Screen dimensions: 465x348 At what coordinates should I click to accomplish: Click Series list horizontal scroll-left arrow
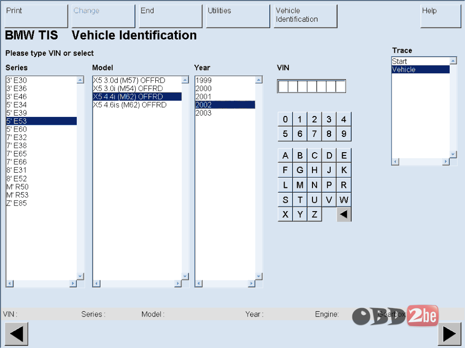coord(10,284)
